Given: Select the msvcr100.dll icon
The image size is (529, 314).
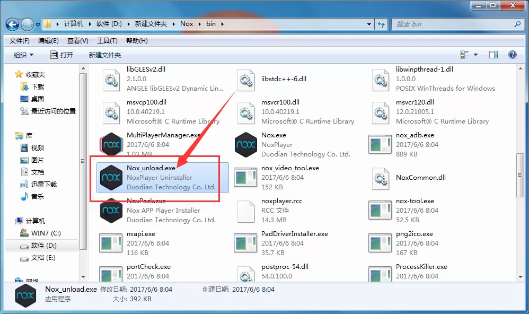Looking at the screenshot, I should (x=246, y=112).
